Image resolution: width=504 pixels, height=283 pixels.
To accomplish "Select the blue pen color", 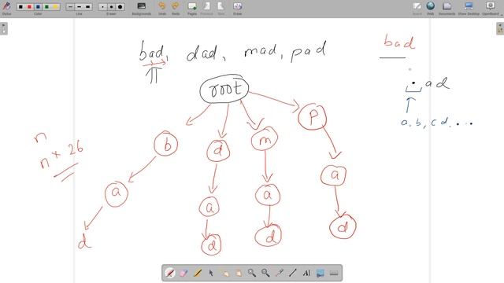I will point(38,7).
